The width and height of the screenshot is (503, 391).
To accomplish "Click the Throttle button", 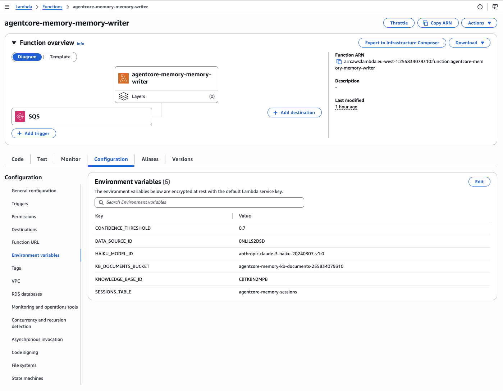I will [399, 23].
